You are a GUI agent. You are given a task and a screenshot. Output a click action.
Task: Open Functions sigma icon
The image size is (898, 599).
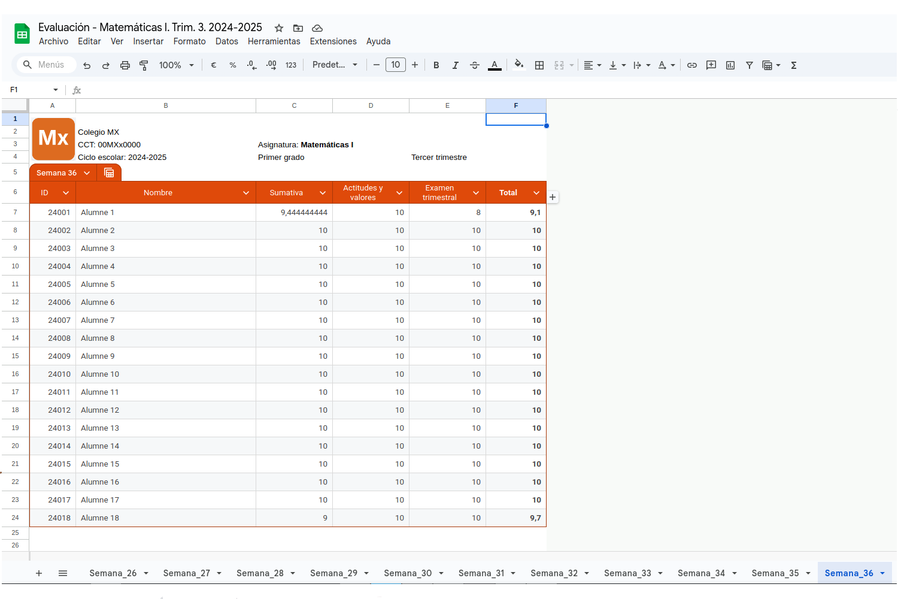(794, 65)
